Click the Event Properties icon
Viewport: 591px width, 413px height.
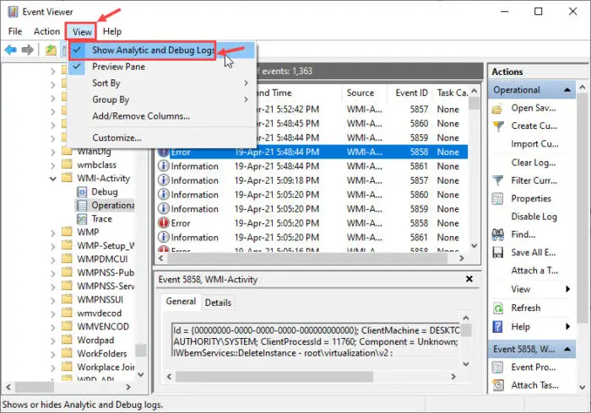pos(497,367)
